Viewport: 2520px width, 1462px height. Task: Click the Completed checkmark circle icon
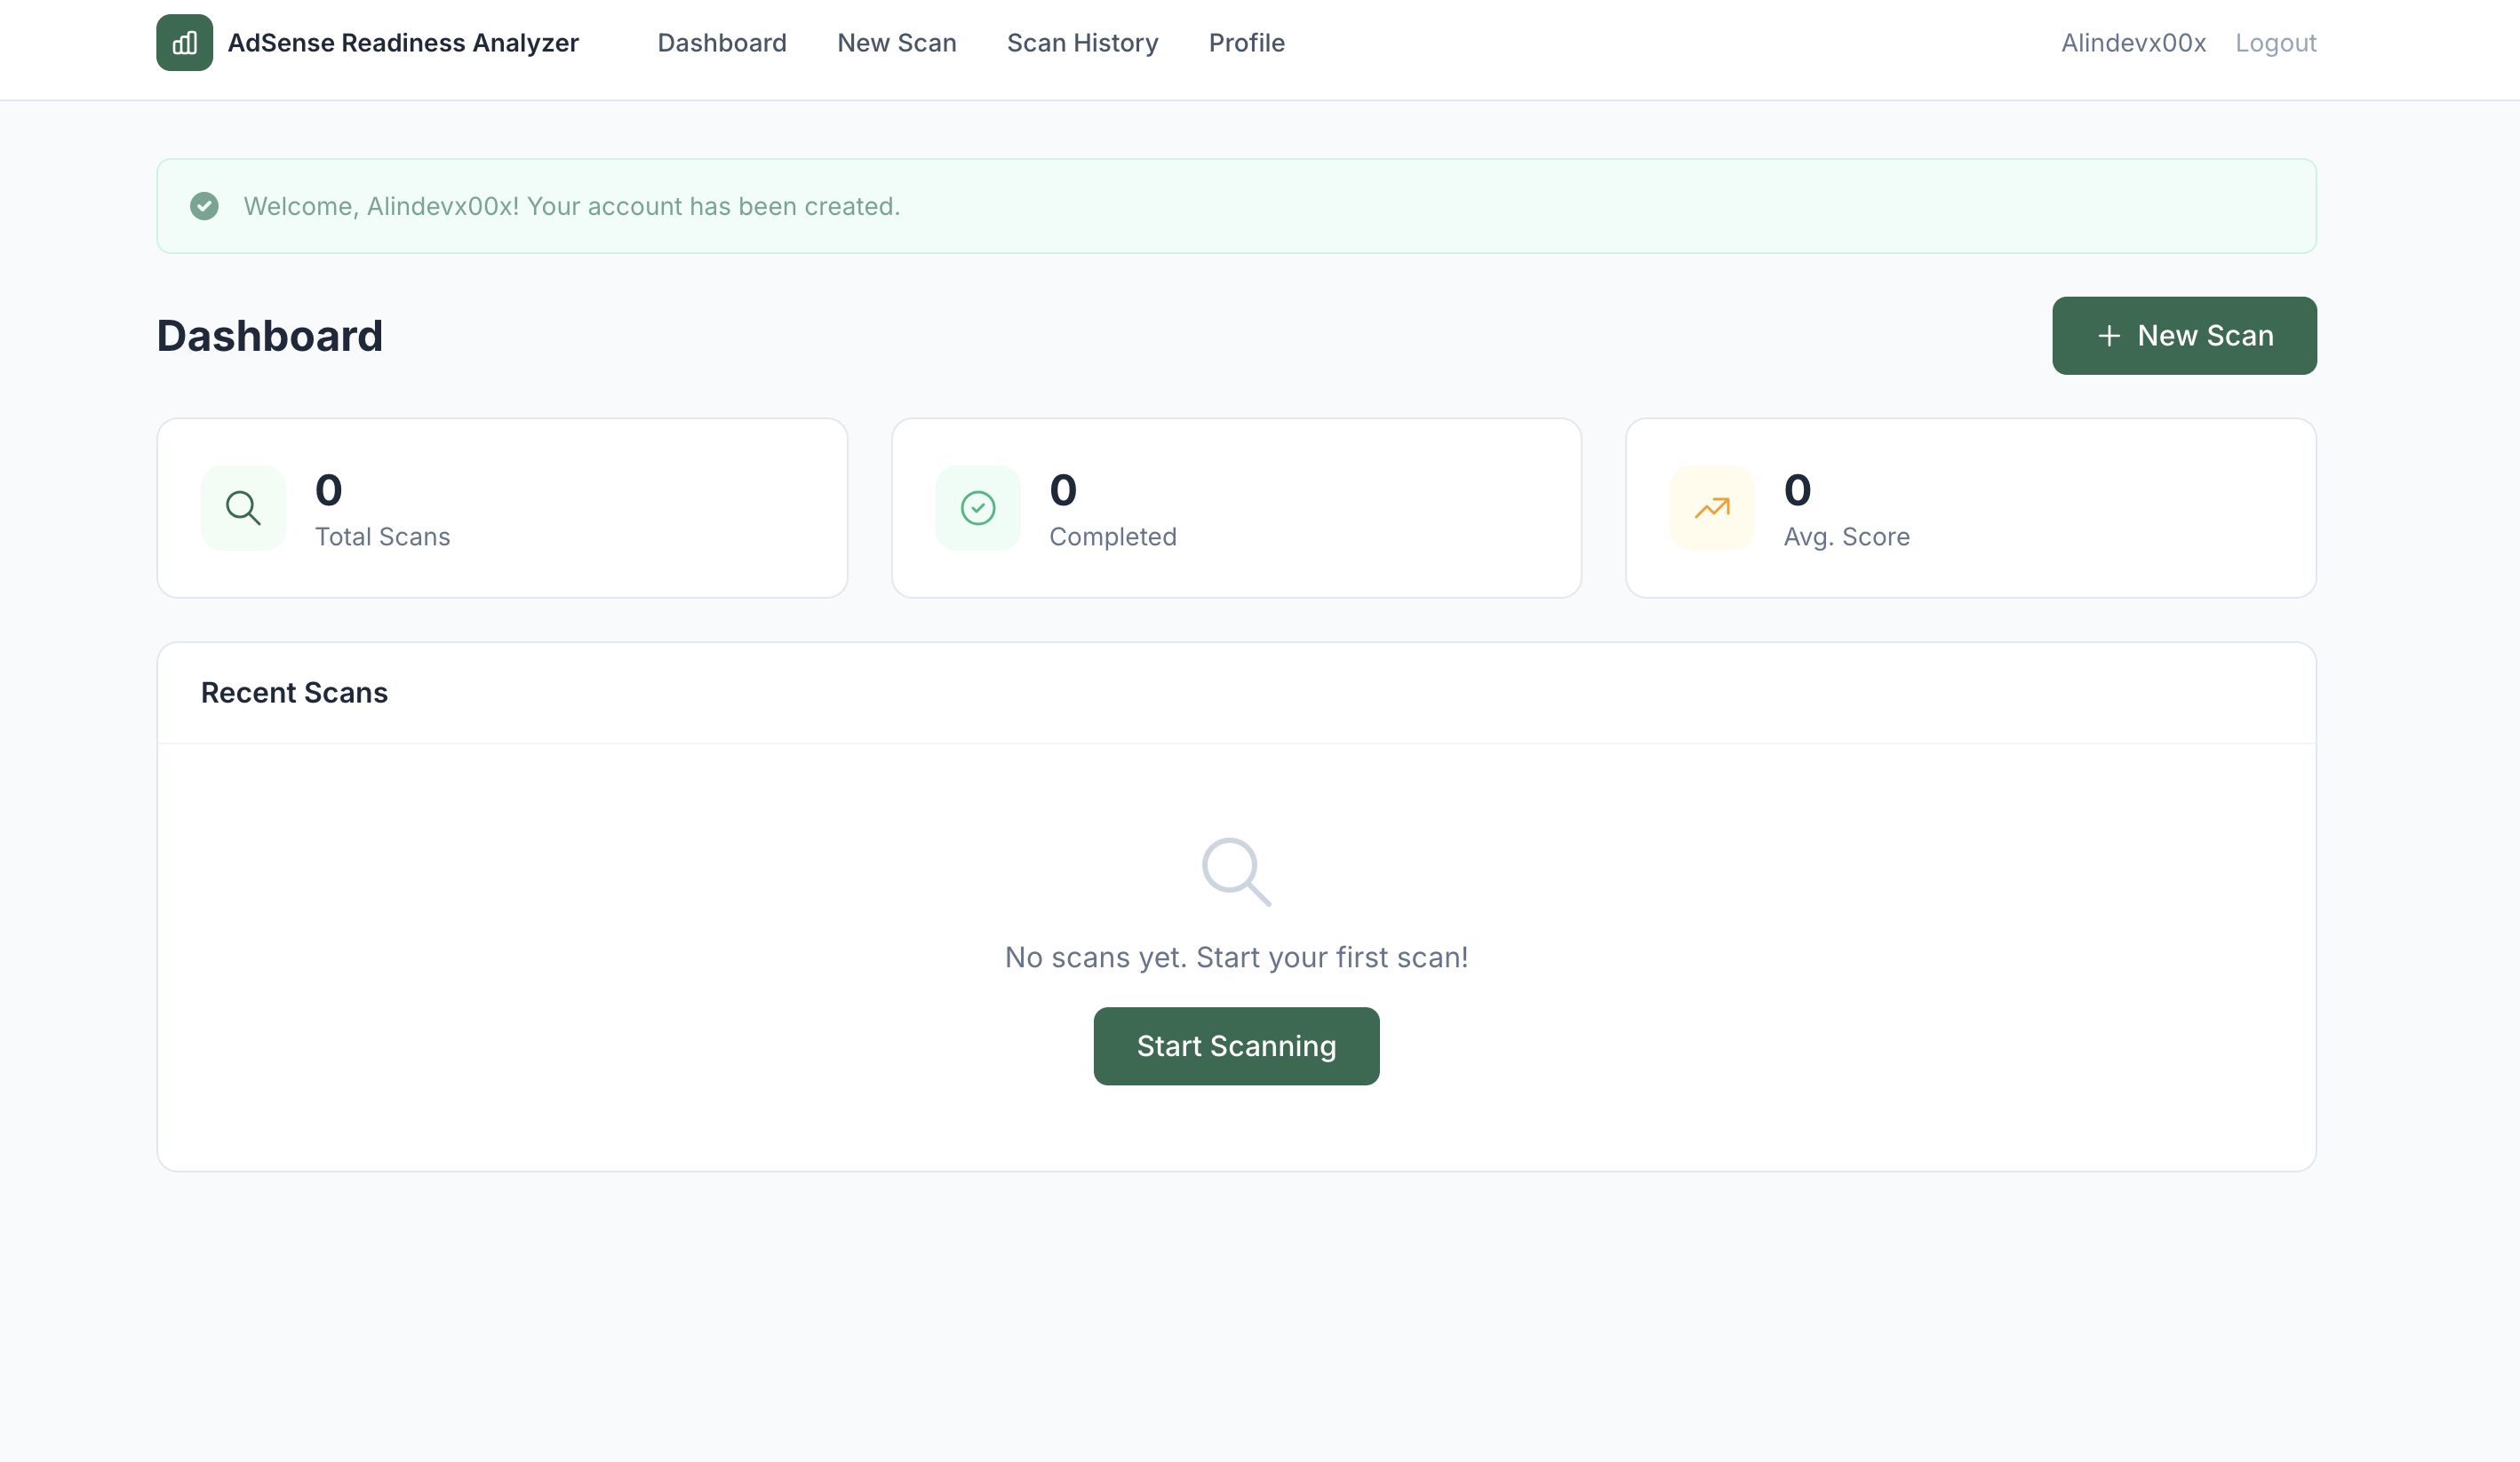[977, 508]
